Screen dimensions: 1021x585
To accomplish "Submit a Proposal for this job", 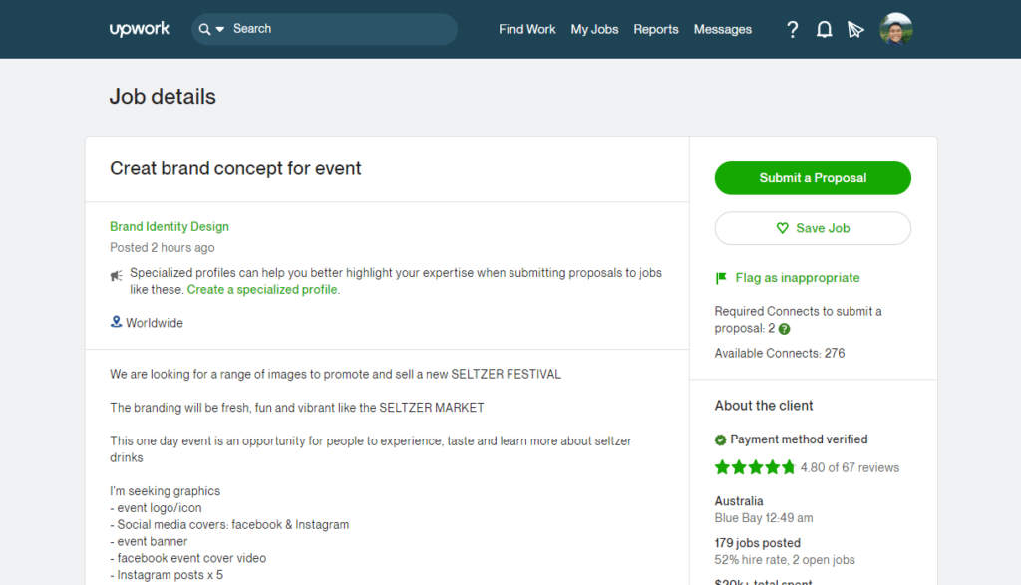I will [x=813, y=178].
